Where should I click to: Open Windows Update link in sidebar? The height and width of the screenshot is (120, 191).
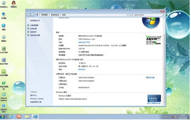coord(37,99)
